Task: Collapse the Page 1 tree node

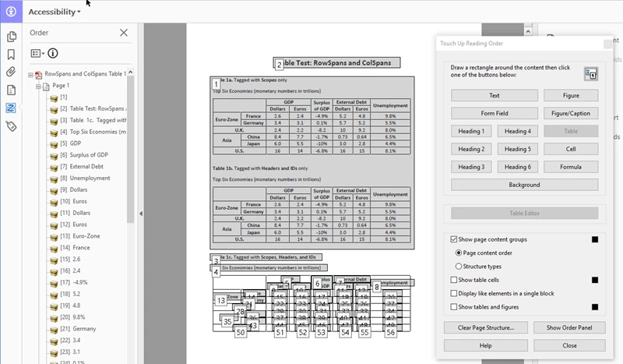Action: pyautogui.click(x=38, y=86)
